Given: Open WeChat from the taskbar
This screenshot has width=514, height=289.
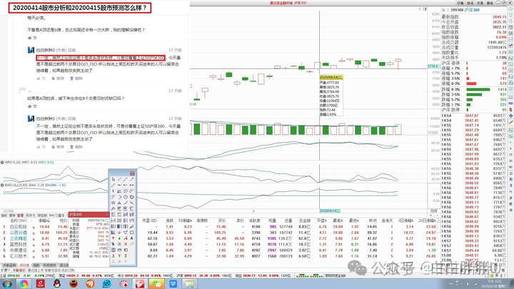Looking at the screenshot, I should pos(156,284).
